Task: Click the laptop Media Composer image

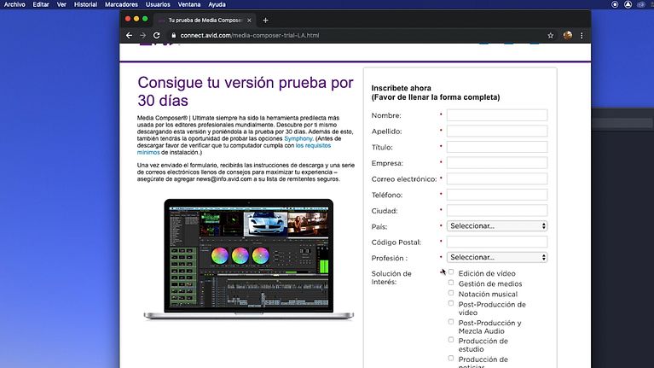Action: click(x=249, y=260)
